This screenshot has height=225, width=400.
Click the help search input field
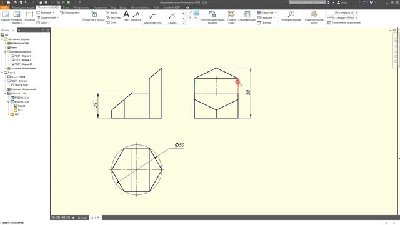307,2
